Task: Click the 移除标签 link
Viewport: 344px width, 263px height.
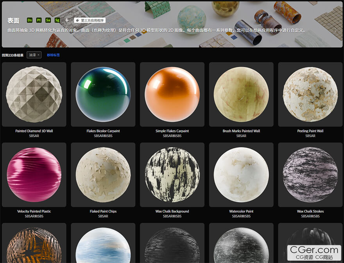Action: click(53, 55)
